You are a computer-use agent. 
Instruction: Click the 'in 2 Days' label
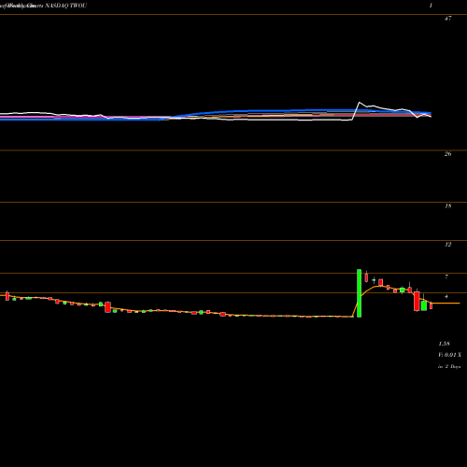pyautogui.click(x=449, y=366)
